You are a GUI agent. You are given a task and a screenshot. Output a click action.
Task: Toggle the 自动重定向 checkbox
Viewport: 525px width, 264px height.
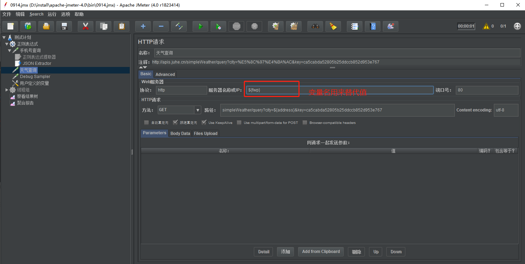tap(147, 123)
